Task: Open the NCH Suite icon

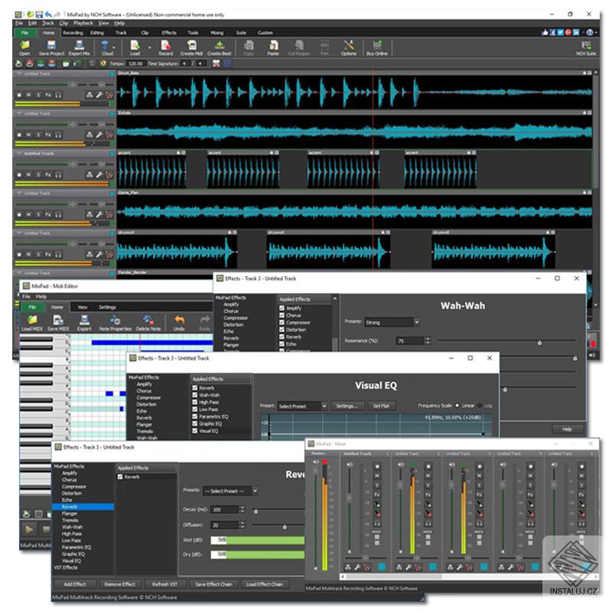Action: (586, 47)
